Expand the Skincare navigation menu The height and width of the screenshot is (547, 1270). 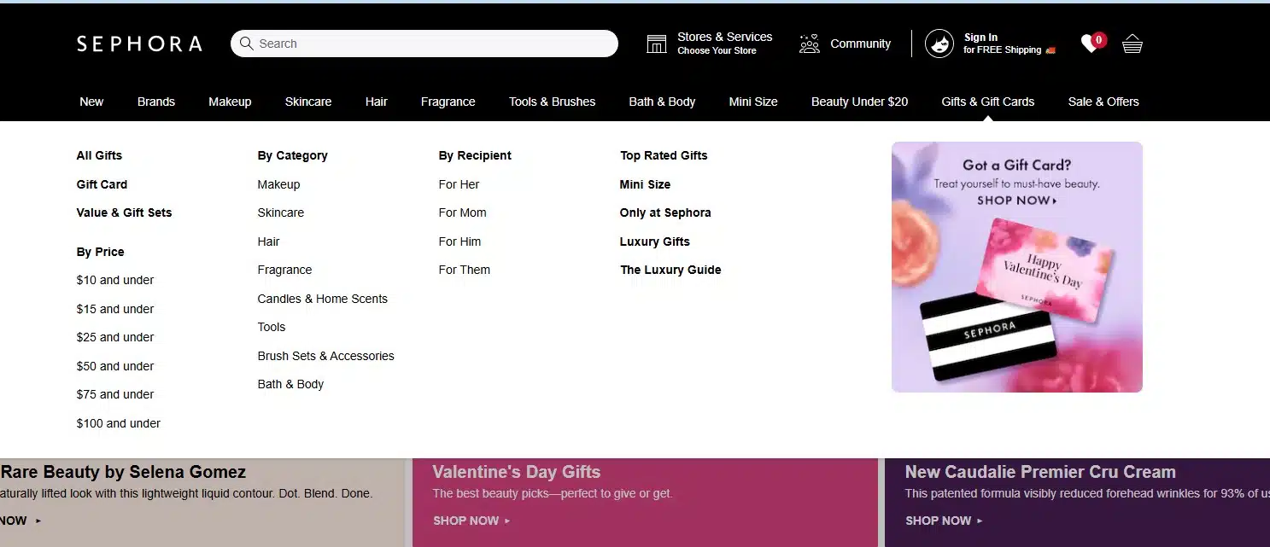coord(308,102)
